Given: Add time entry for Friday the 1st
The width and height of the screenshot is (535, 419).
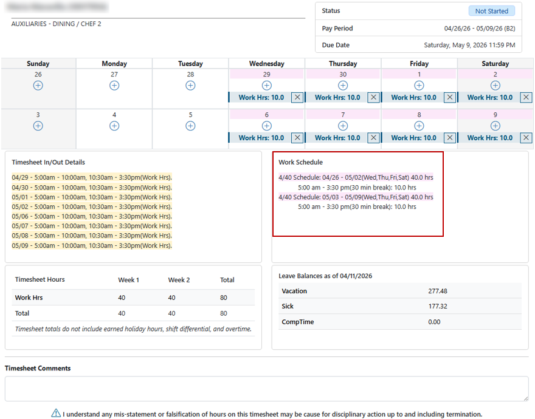Looking at the screenshot, I should pyautogui.click(x=419, y=85).
